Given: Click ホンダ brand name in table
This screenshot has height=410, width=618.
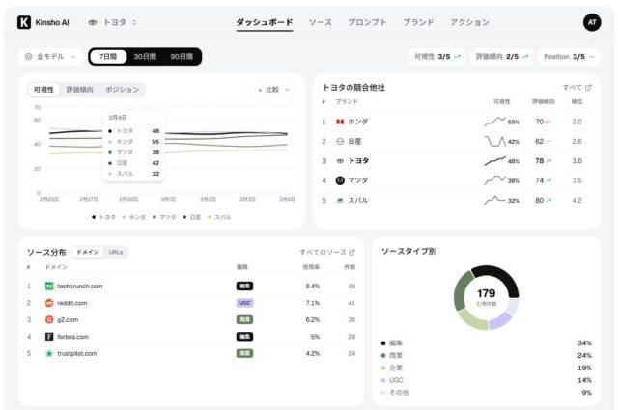Looking at the screenshot, I should (x=358, y=122).
